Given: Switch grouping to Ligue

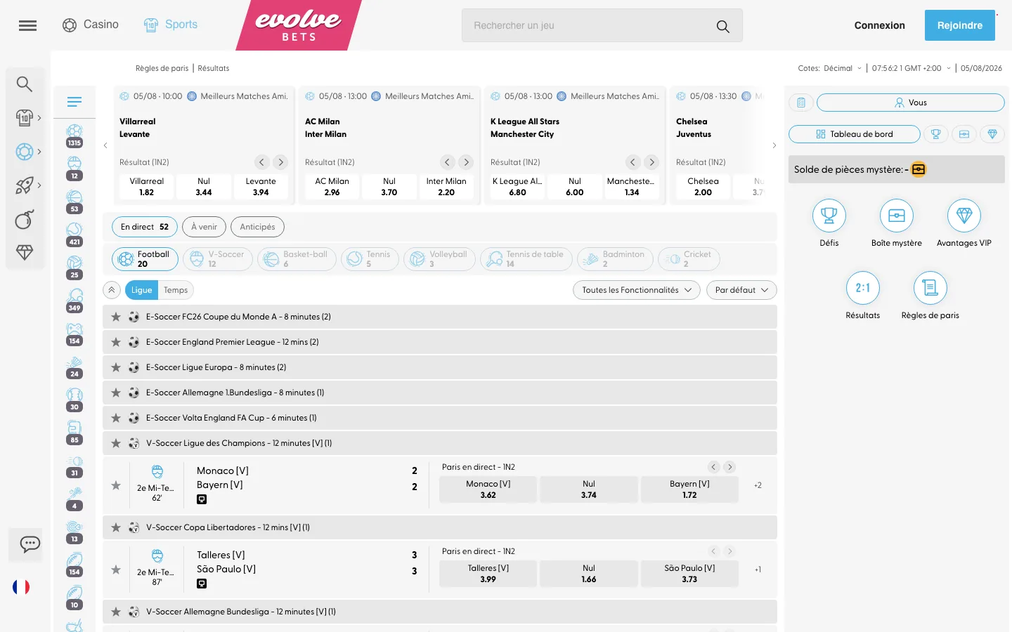Looking at the screenshot, I should pyautogui.click(x=141, y=290).
